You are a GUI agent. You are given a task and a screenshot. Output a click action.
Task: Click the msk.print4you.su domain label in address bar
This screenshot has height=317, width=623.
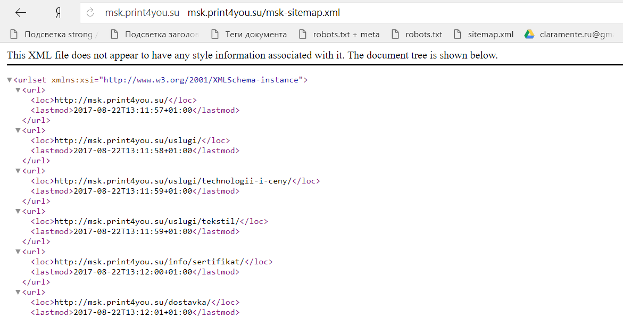pyautogui.click(x=142, y=13)
